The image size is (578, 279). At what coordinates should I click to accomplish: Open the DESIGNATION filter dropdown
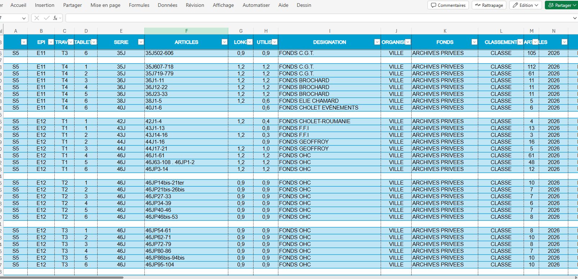[x=377, y=42]
